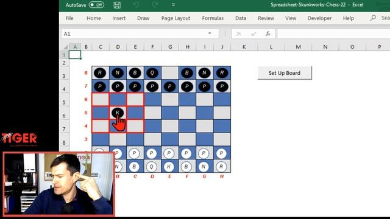Click the black bishop on F8
This screenshot has width=390, height=219.
pos(187,73)
